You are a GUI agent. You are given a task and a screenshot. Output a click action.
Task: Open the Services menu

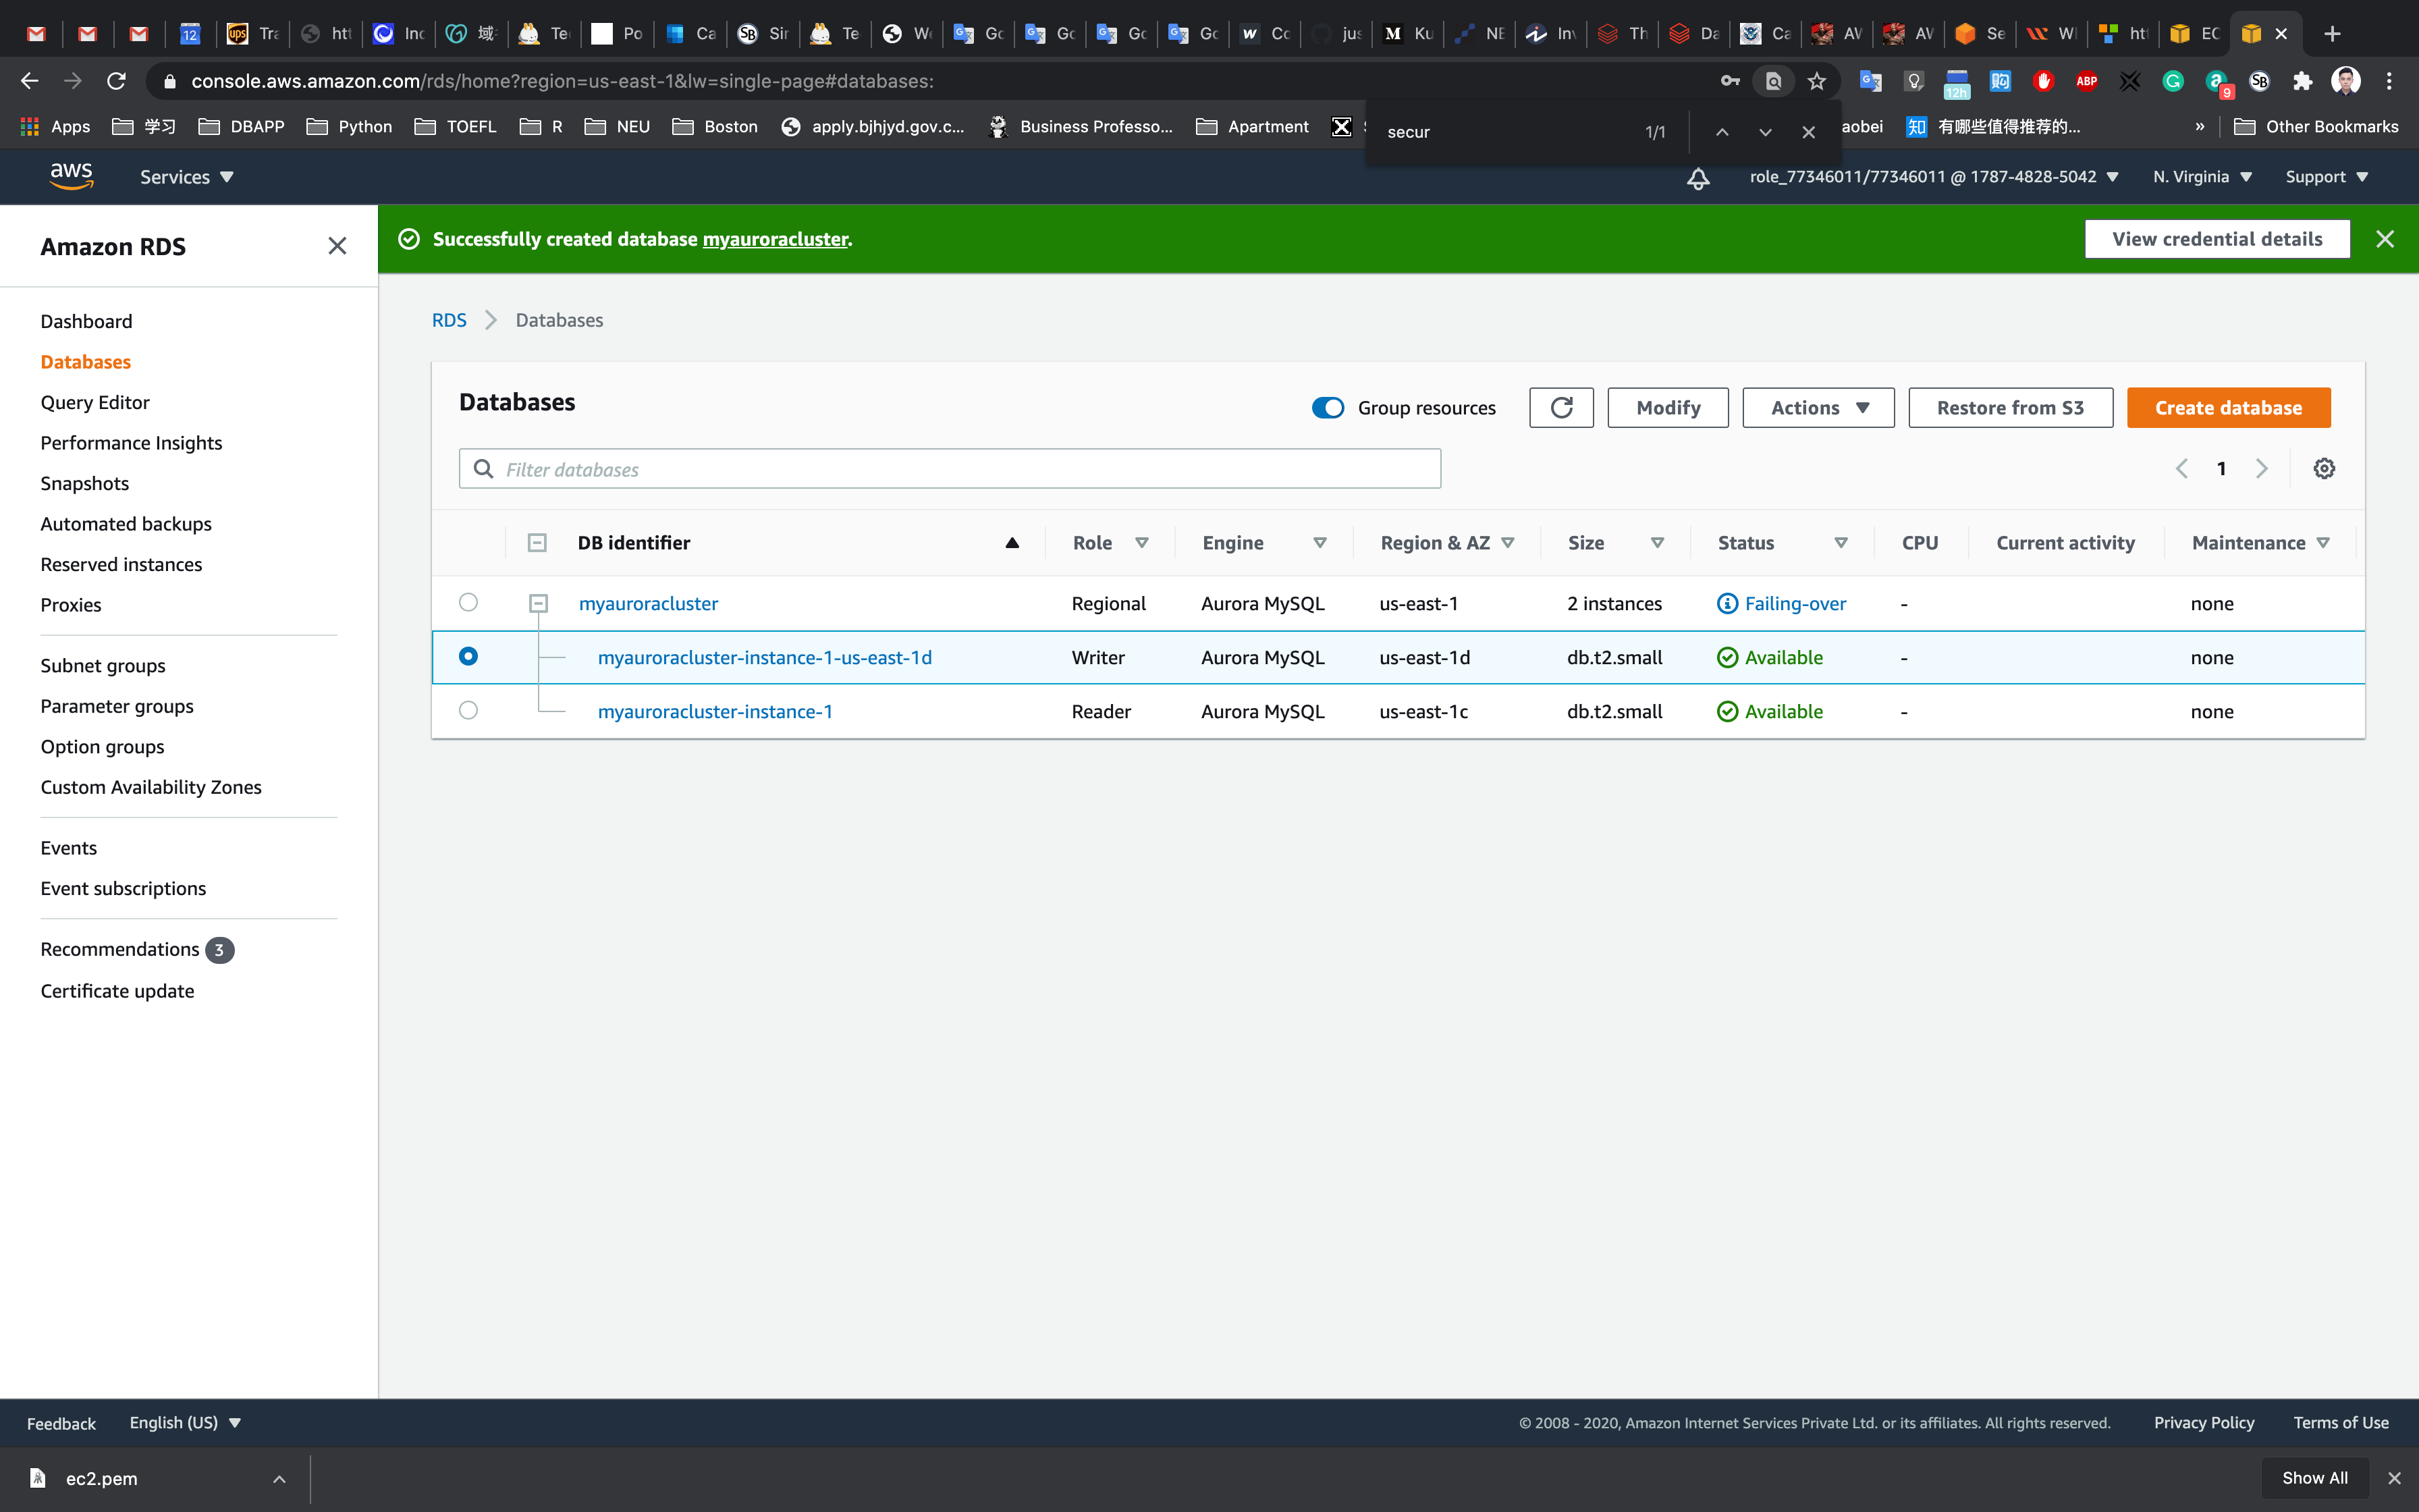coord(186,177)
